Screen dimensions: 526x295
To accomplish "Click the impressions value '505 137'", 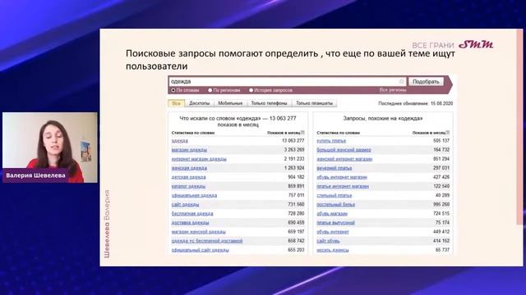I will pyautogui.click(x=441, y=141).
